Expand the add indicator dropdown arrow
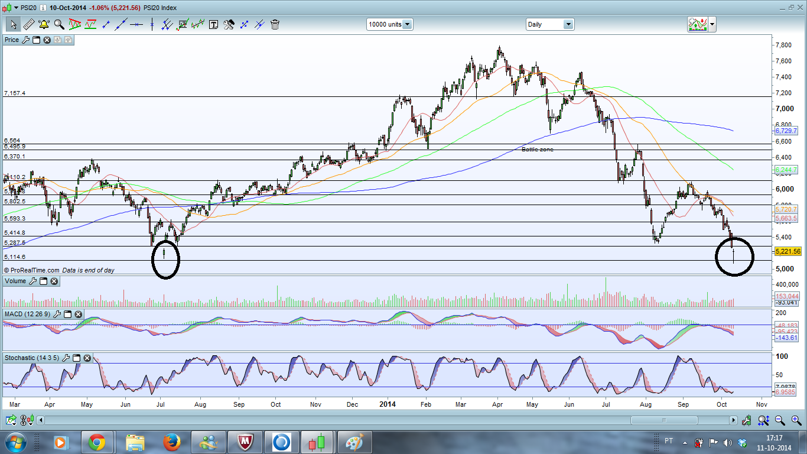 712,24
